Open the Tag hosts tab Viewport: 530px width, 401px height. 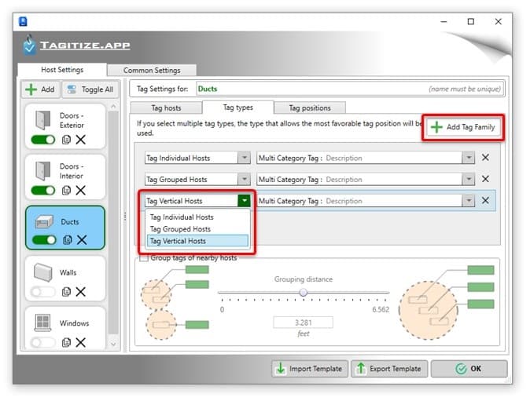[x=166, y=108]
